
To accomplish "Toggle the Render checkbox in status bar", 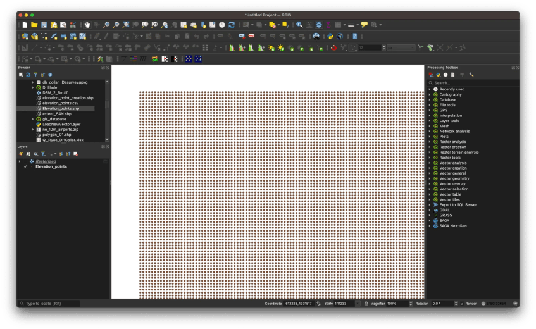I will click(462, 304).
